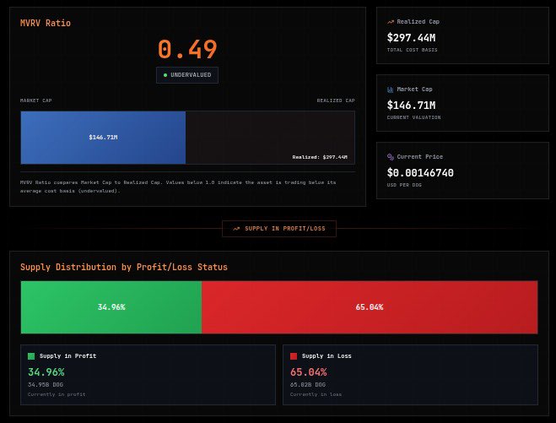This screenshot has height=423, width=556.
Task: Click the Market Cap bar chart icon
Action: pyautogui.click(x=391, y=89)
